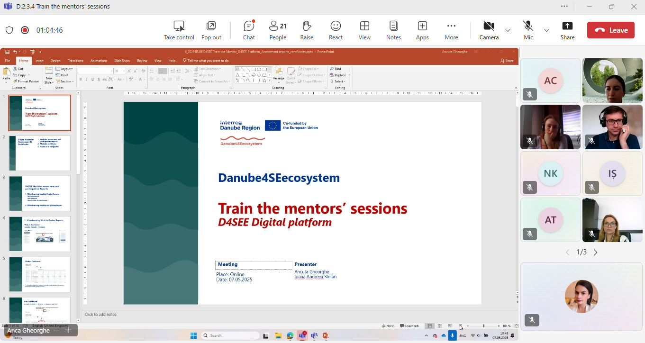645x343 pixels.
Task: Click the Arrange button in Drawing group
Action: [279, 74]
